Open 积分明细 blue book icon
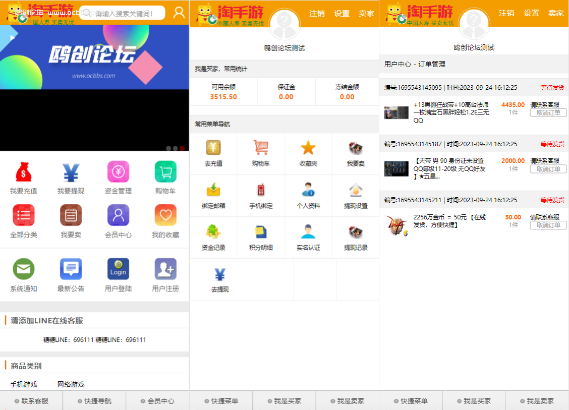Viewport: 569px width, 410px height. tap(261, 232)
